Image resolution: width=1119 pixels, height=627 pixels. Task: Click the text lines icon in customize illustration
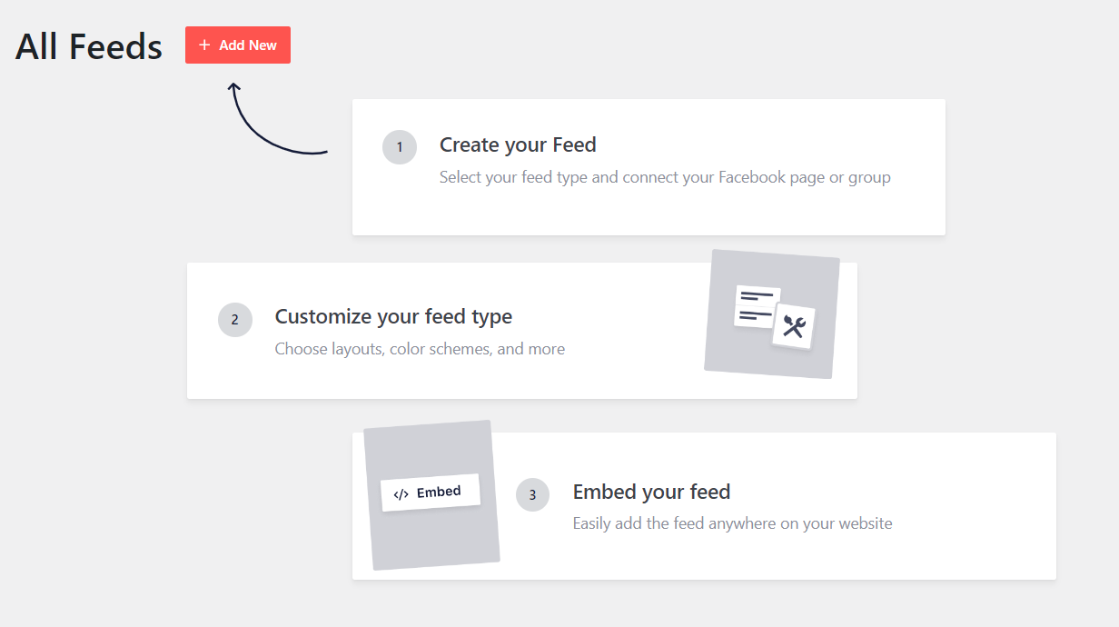[x=755, y=306]
